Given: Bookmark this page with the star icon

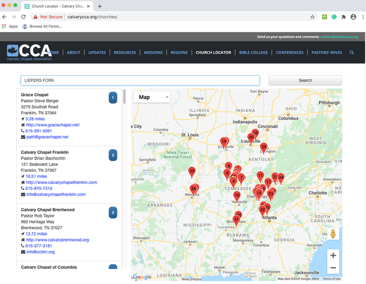Looking at the screenshot, I should 313,17.
